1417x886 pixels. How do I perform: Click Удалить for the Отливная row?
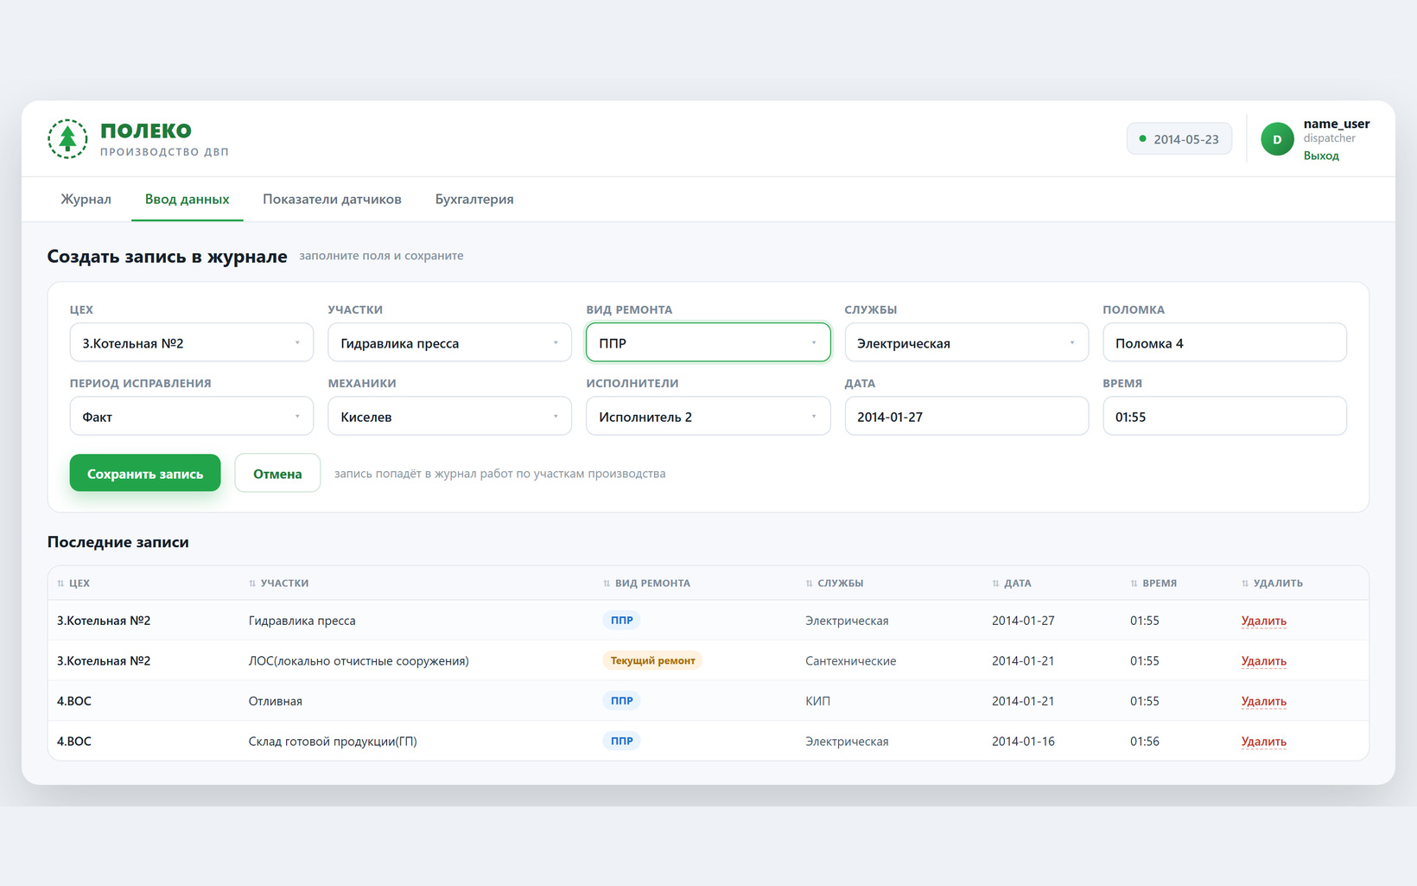(x=1263, y=701)
